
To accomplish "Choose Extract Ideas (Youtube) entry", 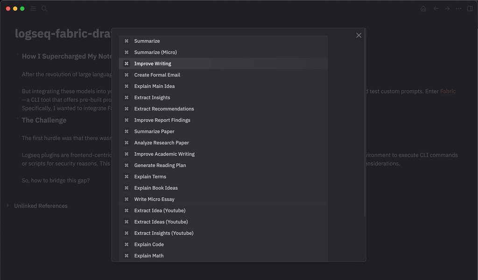I will [x=223, y=222].
